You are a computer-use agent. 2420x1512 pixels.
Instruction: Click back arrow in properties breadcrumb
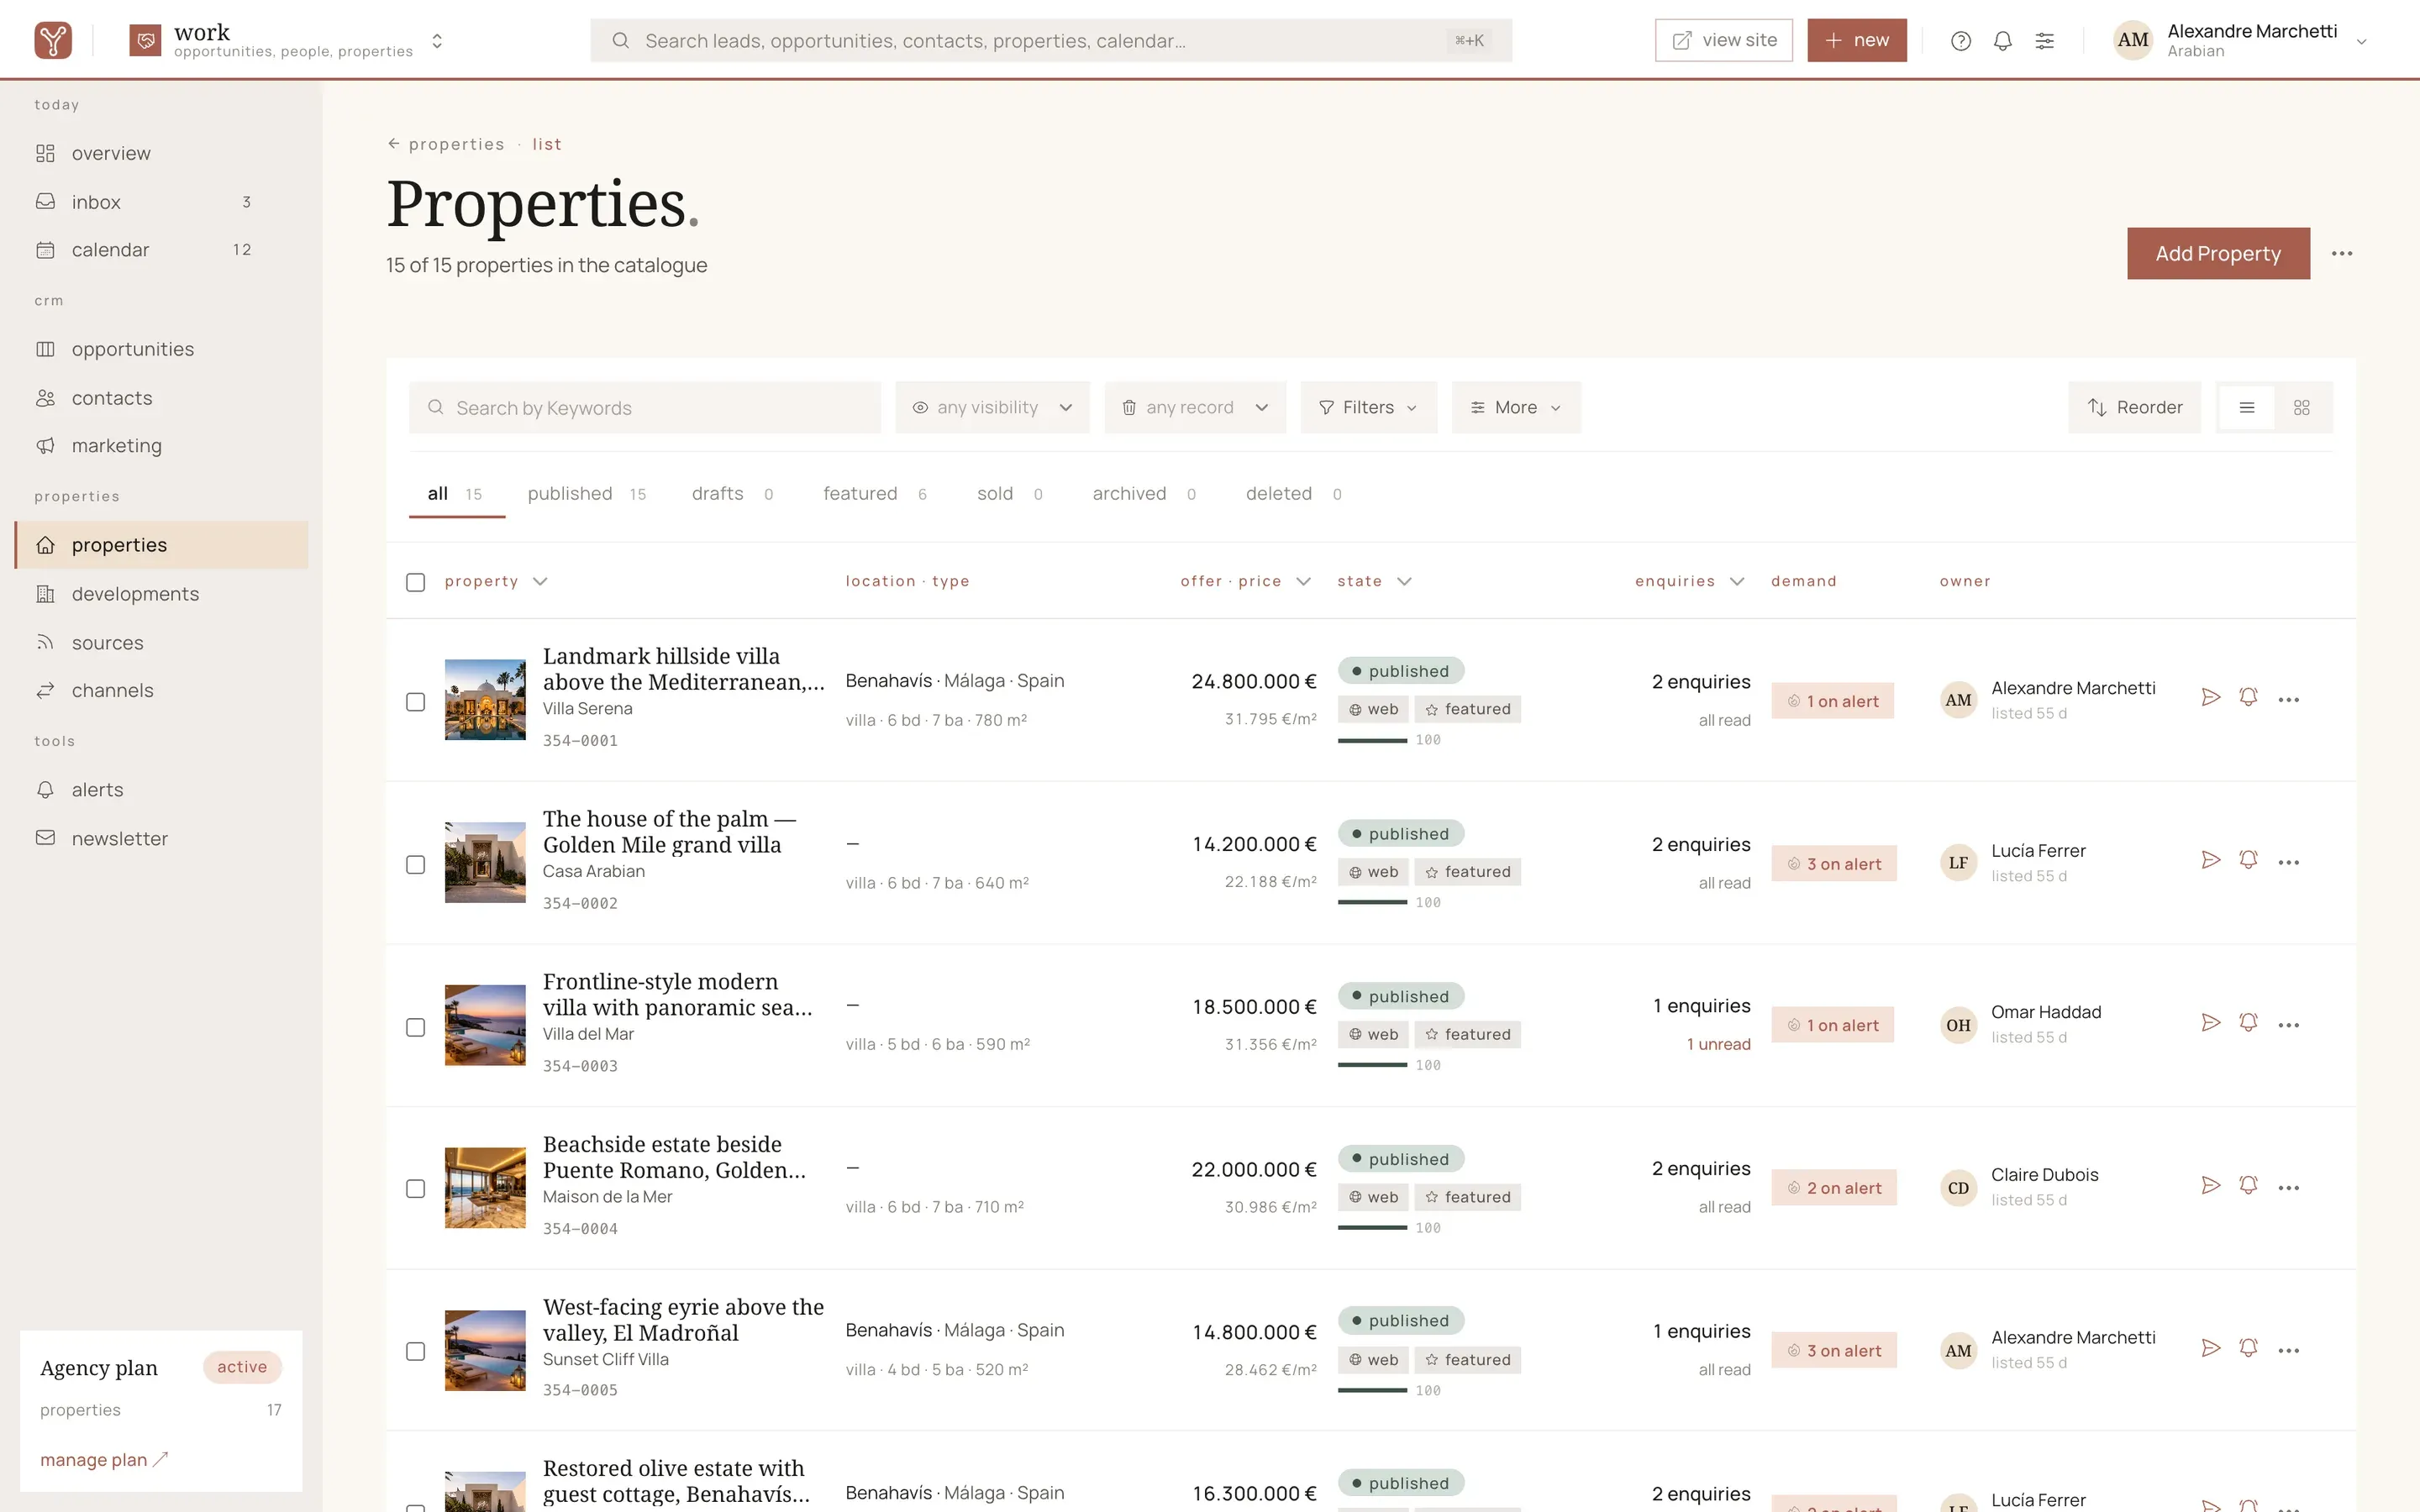394,144
